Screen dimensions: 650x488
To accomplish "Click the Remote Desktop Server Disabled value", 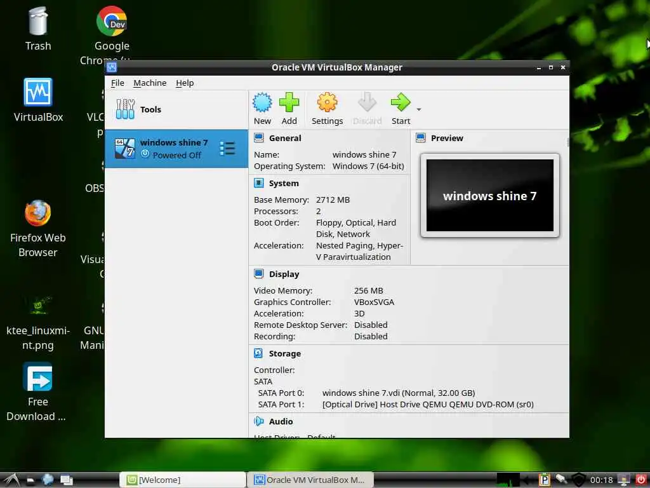I will pyautogui.click(x=371, y=325).
